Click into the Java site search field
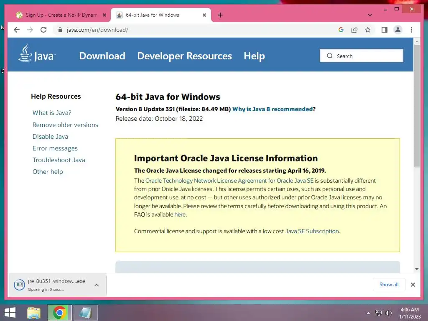Image resolution: width=428 pixels, height=321 pixels. click(x=362, y=56)
